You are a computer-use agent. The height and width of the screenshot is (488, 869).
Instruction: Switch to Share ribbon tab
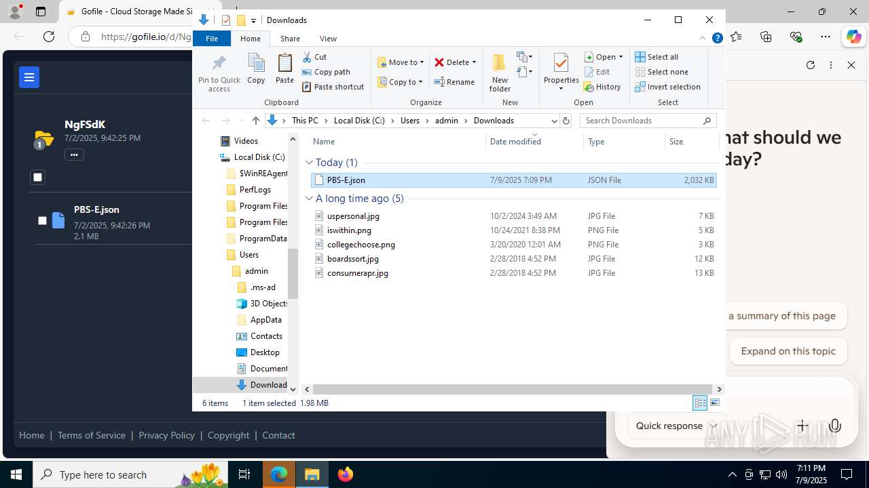tap(290, 39)
